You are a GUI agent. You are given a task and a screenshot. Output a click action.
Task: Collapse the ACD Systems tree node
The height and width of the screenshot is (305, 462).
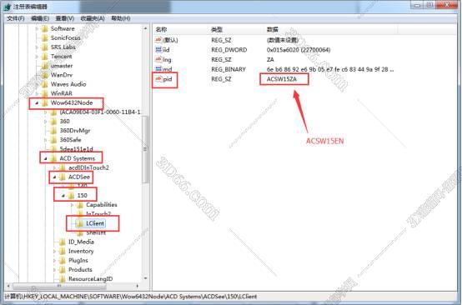click(45, 158)
